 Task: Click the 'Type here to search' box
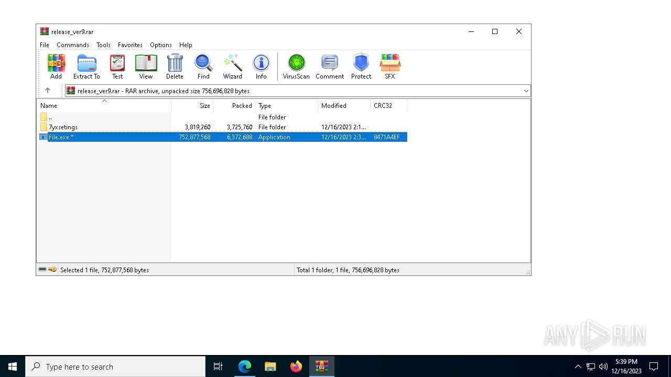(x=115, y=367)
